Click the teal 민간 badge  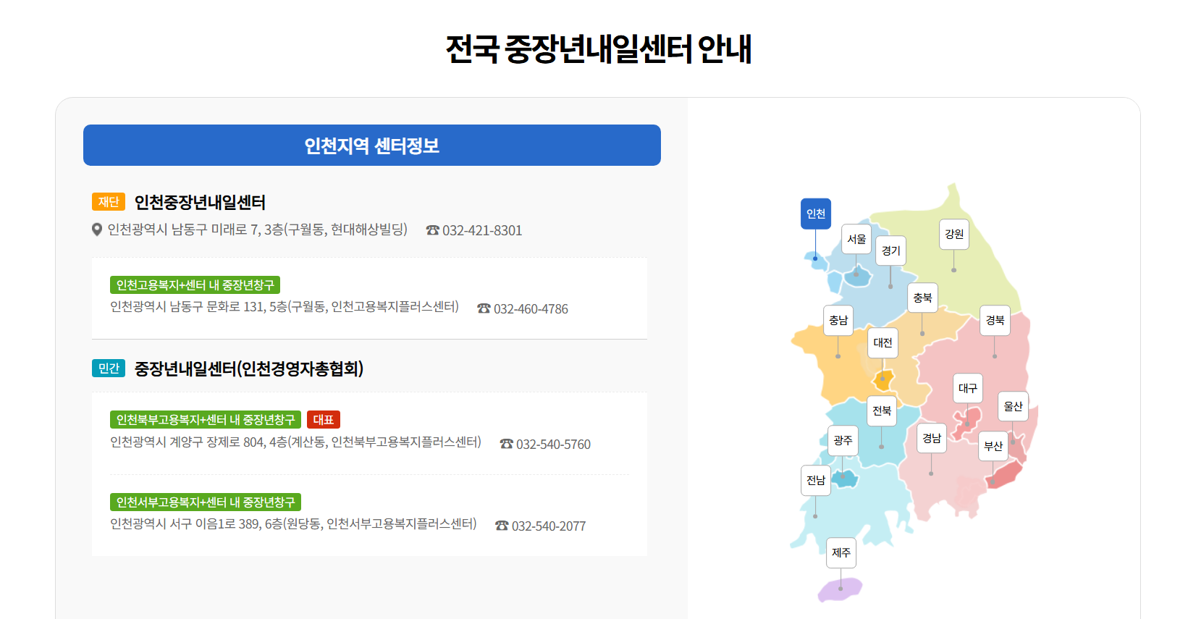[109, 369]
